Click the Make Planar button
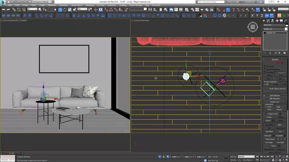This screenshot has width=289, height=162. tap(270, 139)
